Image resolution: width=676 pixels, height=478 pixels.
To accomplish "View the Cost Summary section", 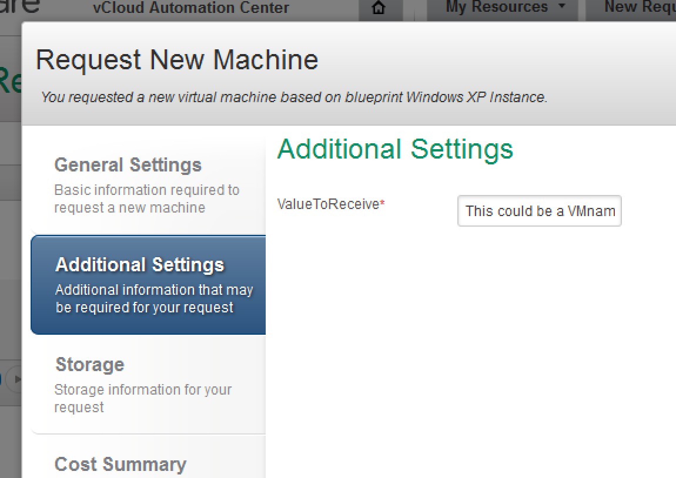I will coord(120,464).
